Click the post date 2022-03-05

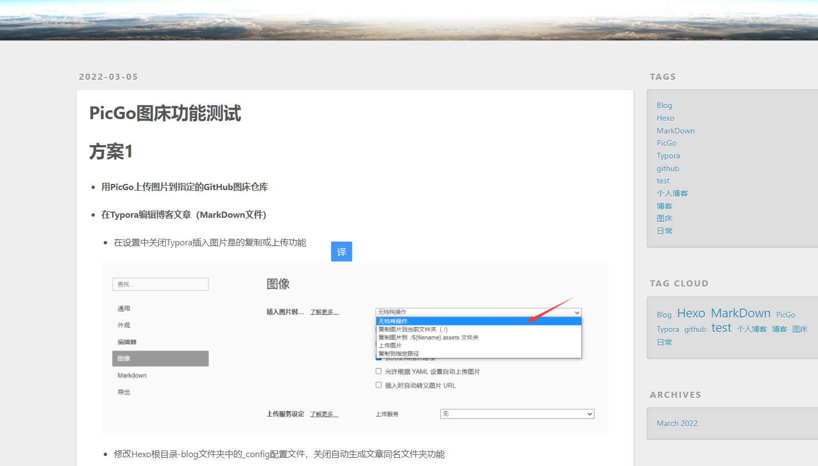108,77
